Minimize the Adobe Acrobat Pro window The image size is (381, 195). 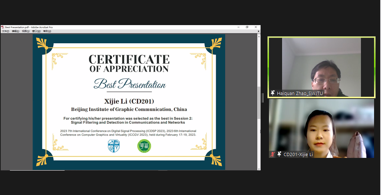[239, 27]
